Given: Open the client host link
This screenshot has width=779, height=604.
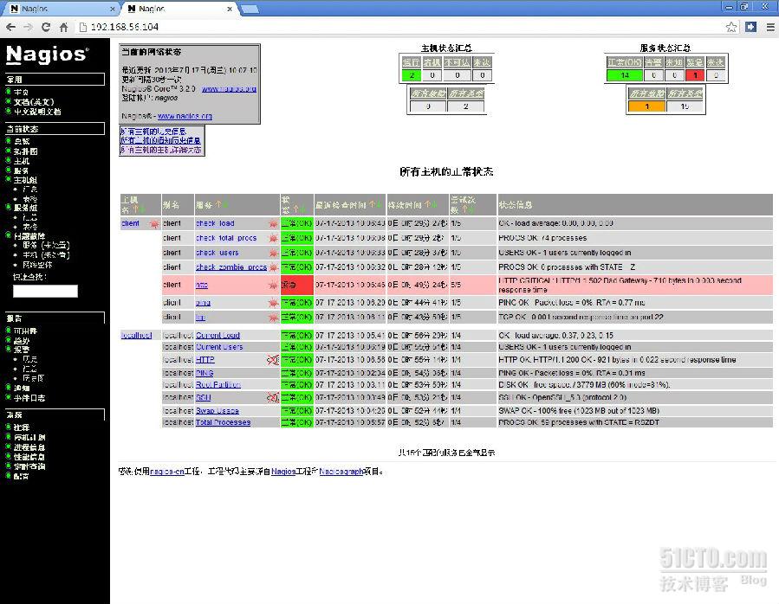Looking at the screenshot, I should tap(130, 223).
